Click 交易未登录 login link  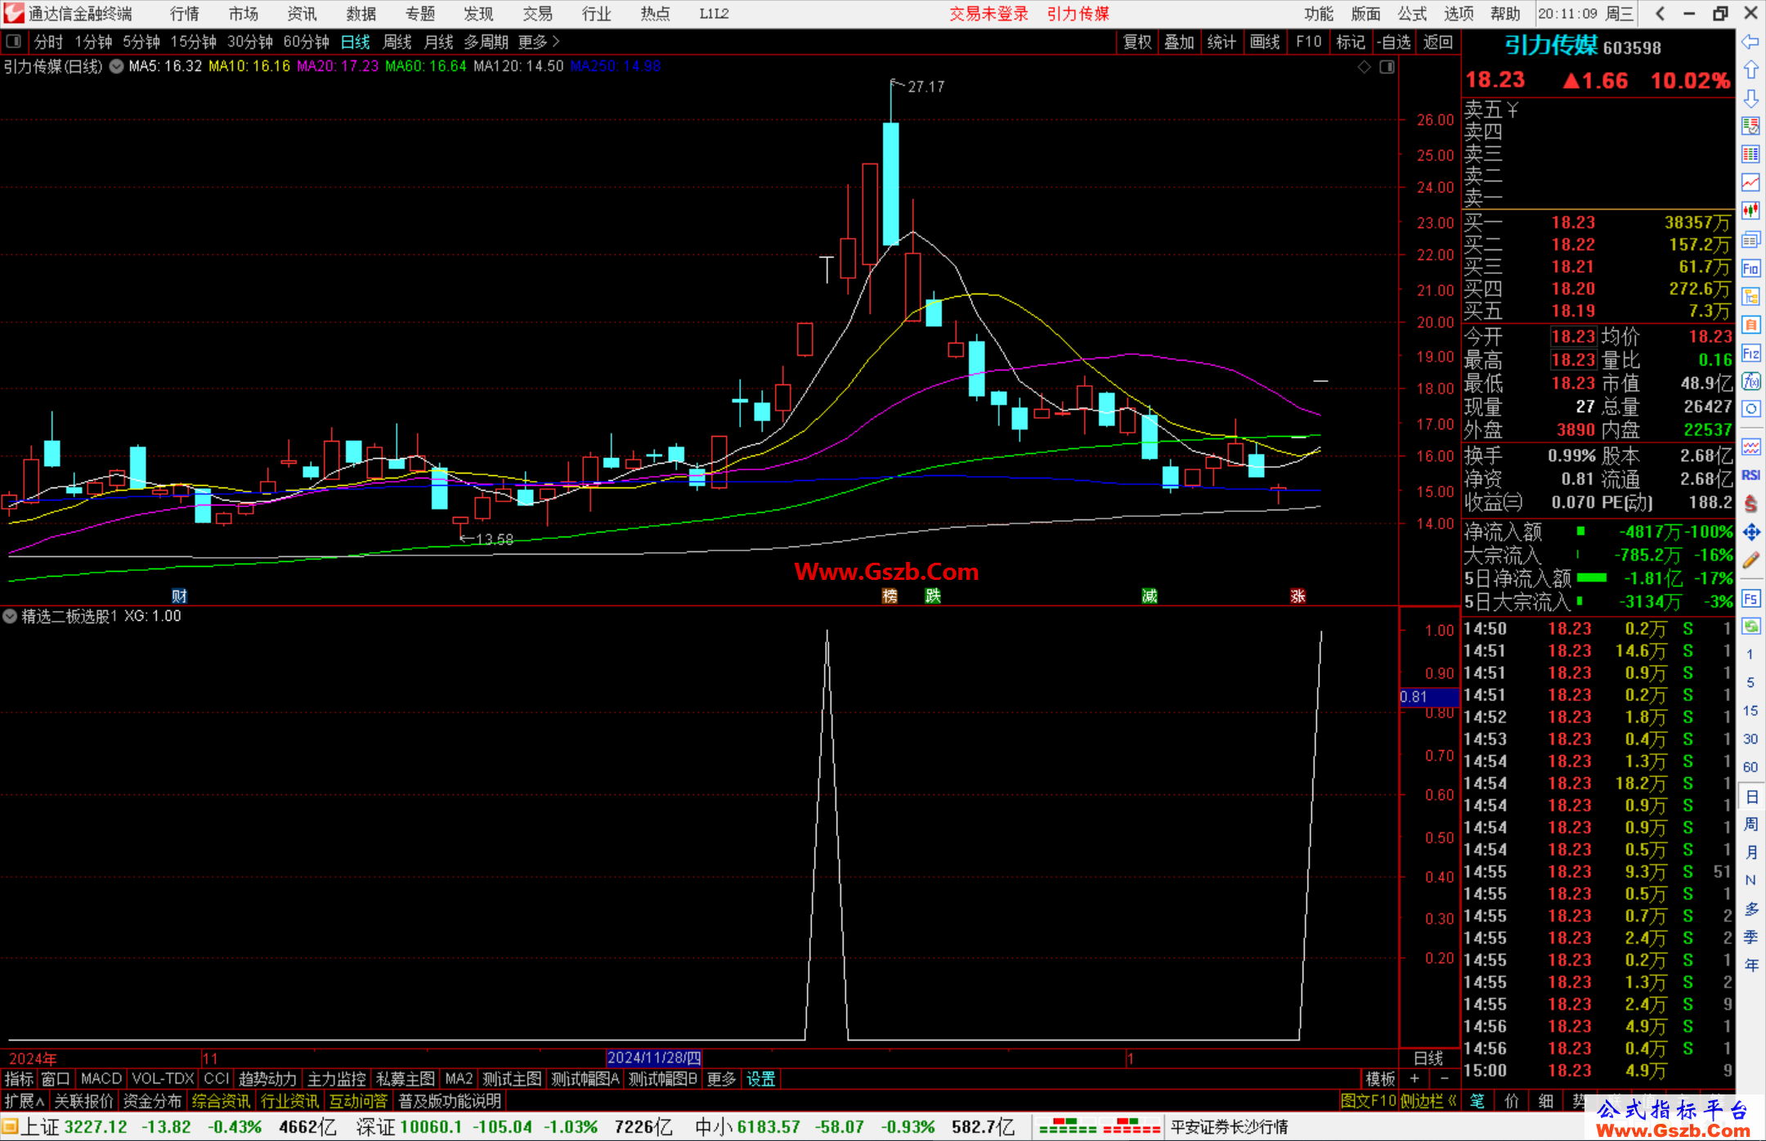click(989, 13)
